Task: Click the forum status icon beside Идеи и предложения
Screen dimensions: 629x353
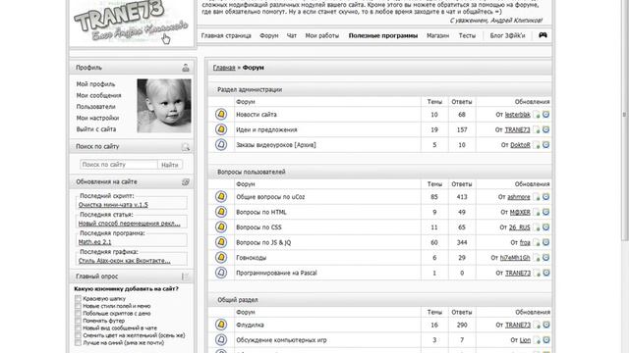Action: [221, 129]
